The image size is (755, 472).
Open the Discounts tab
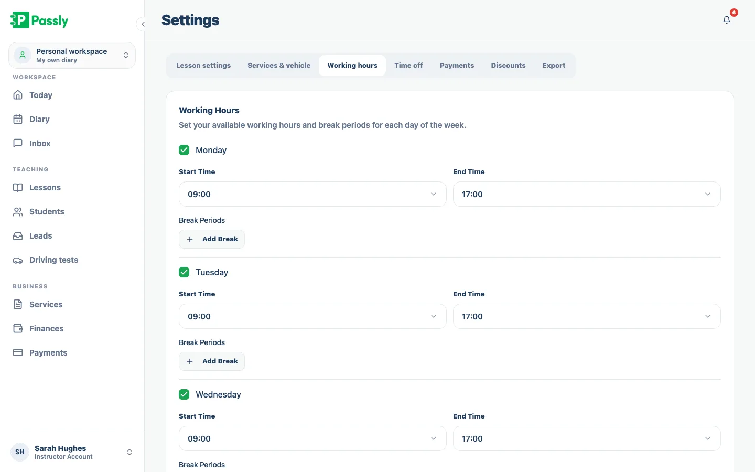[x=508, y=66]
